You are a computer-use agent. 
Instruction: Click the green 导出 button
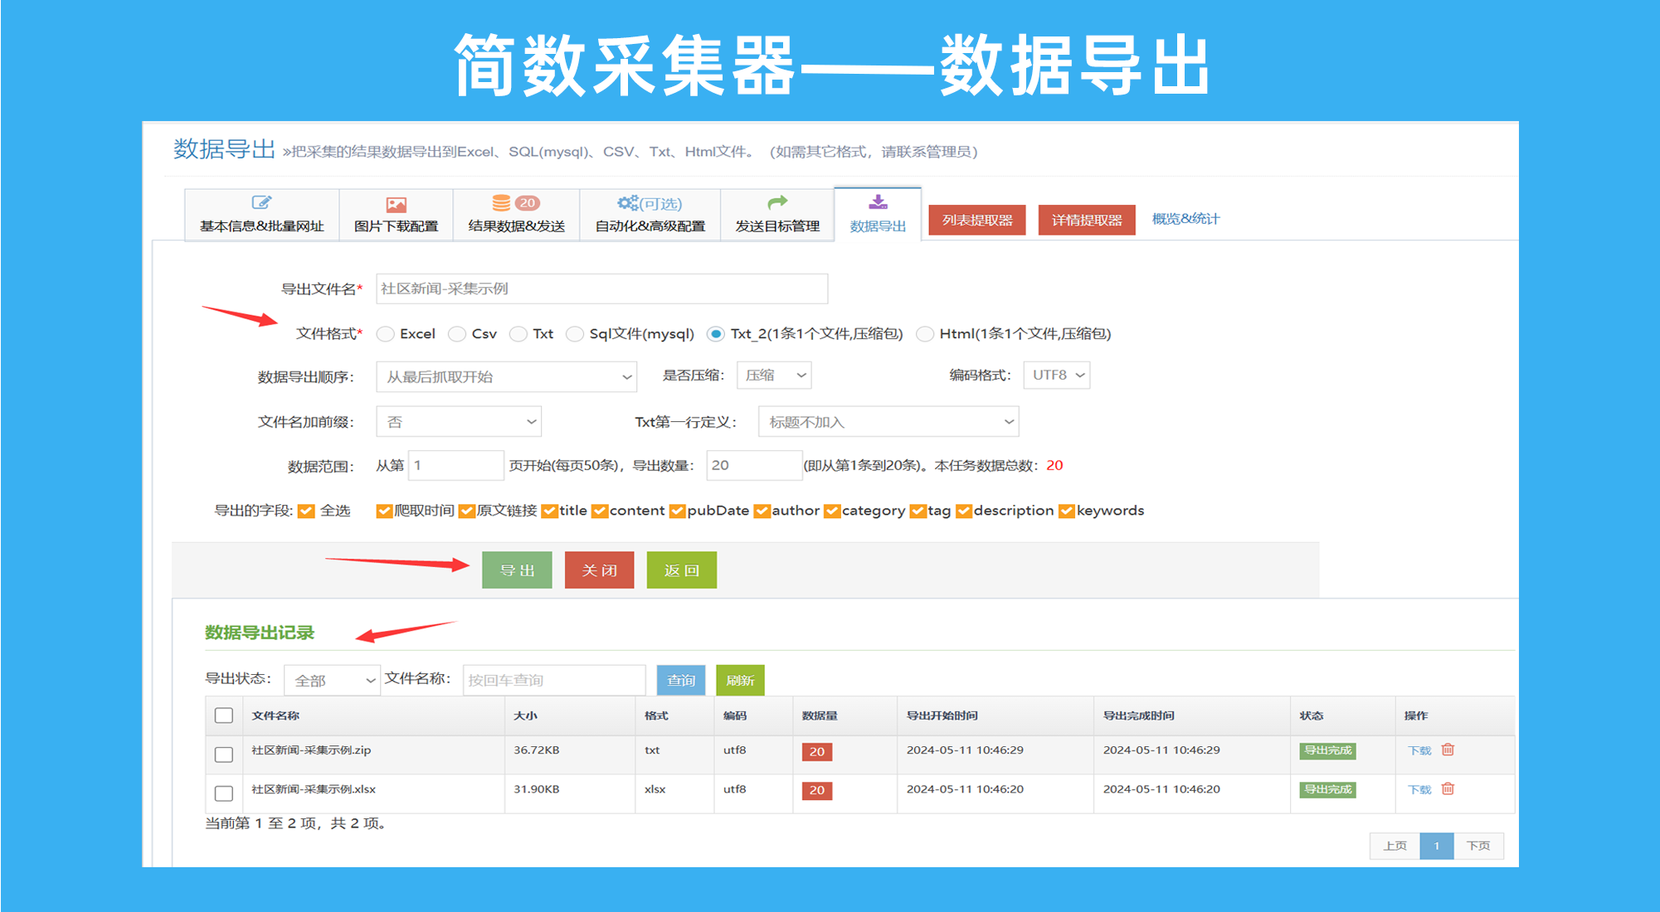coord(517,570)
